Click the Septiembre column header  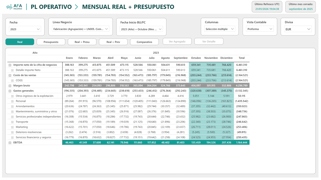(181, 58)
